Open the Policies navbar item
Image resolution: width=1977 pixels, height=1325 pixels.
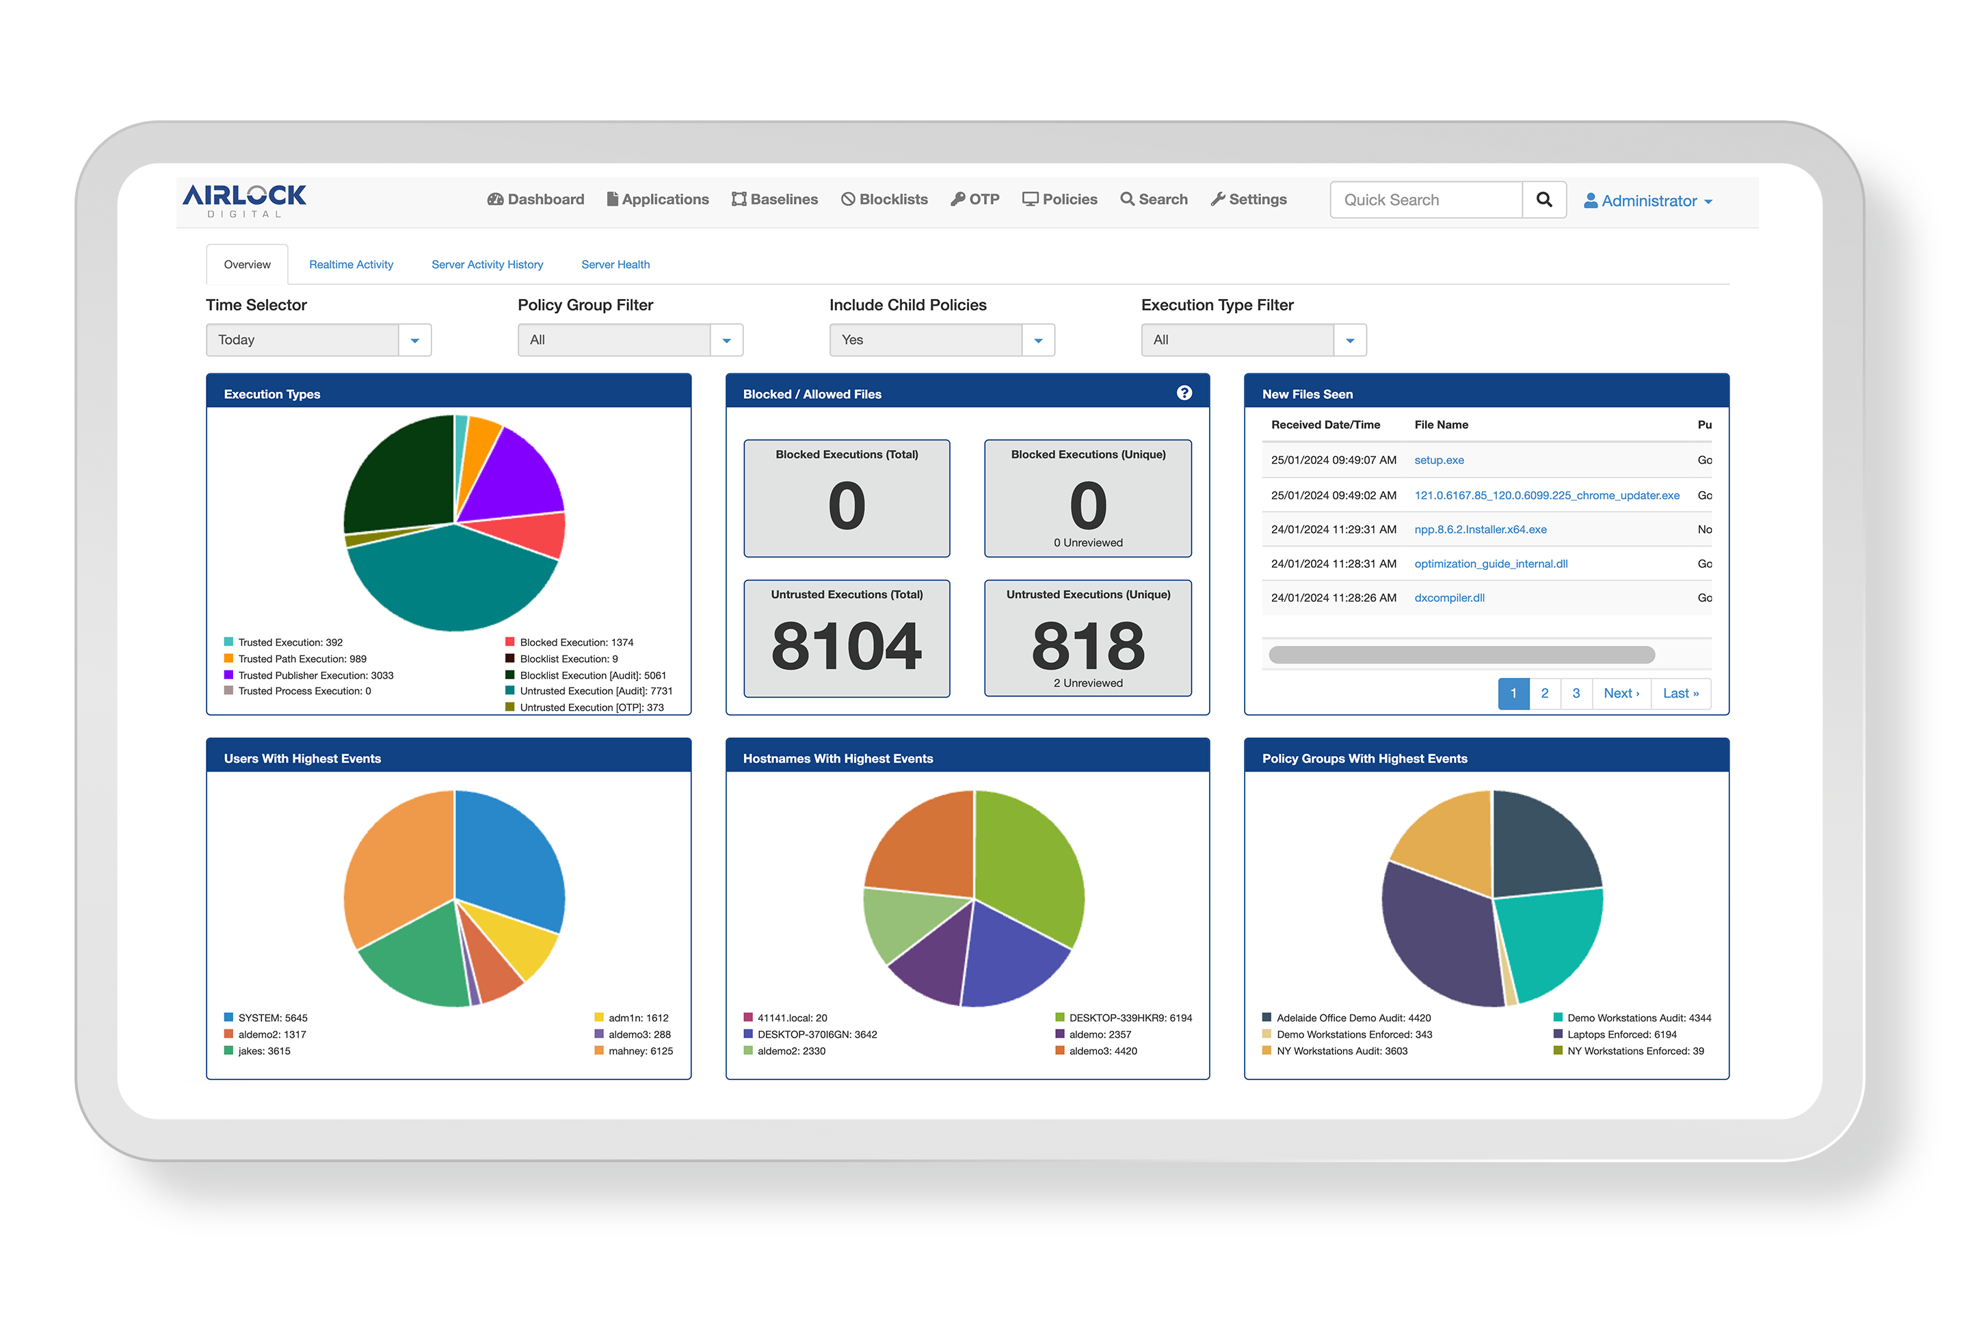[x=1060, y=200]
